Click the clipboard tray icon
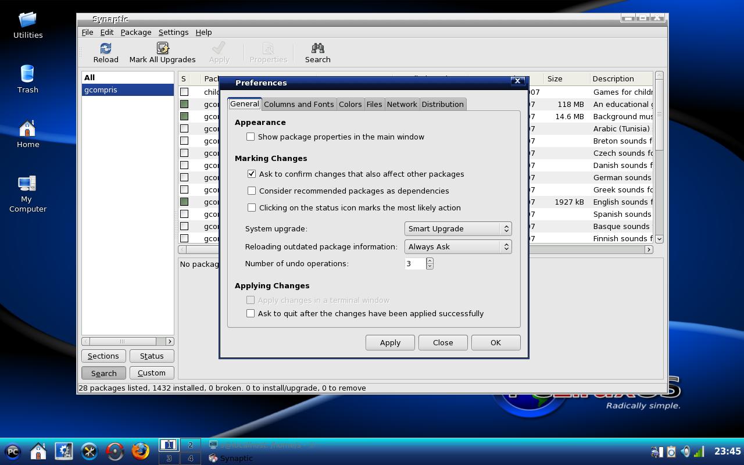Screen dimensions: 744x465 (671, 452)
